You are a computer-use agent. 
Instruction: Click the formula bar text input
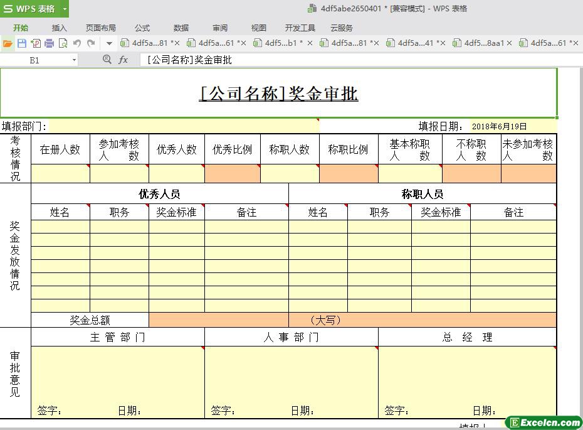351,60
